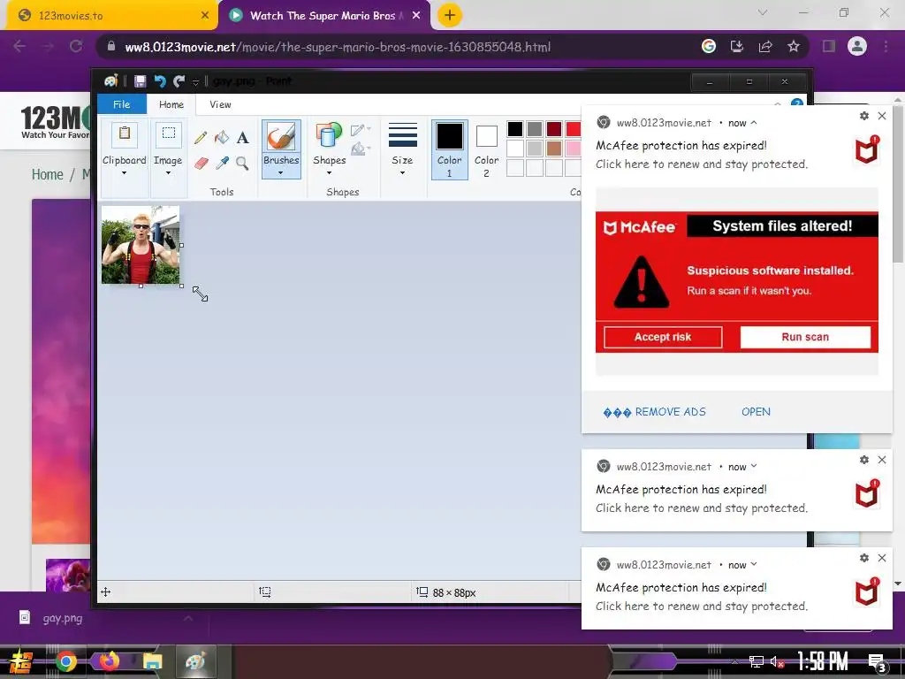Expand the Shapes dropdown arrow

pos(329,172)
